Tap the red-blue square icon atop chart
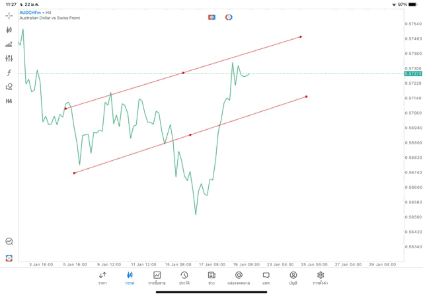This screenshot has height=296, width=423. click(x=211, y=17)
